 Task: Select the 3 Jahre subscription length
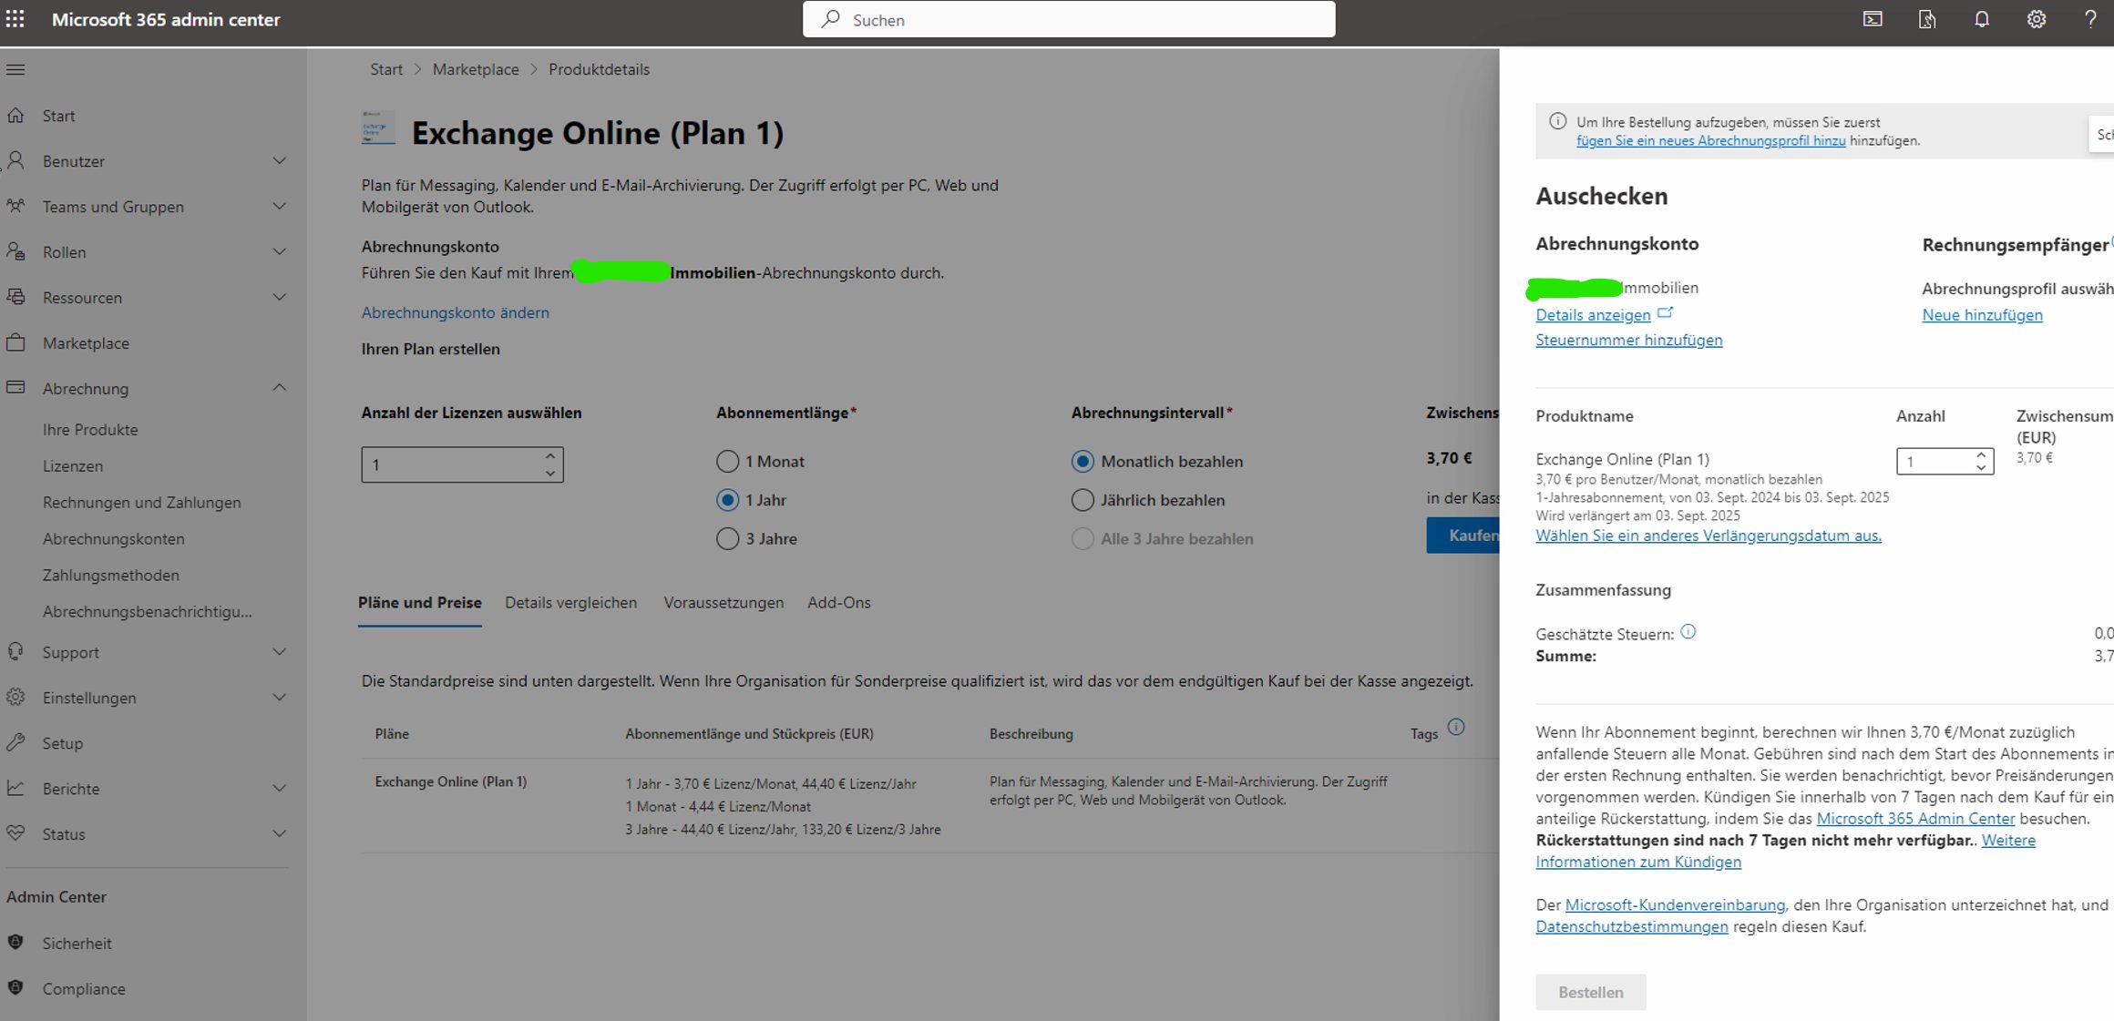pos(727,539)
